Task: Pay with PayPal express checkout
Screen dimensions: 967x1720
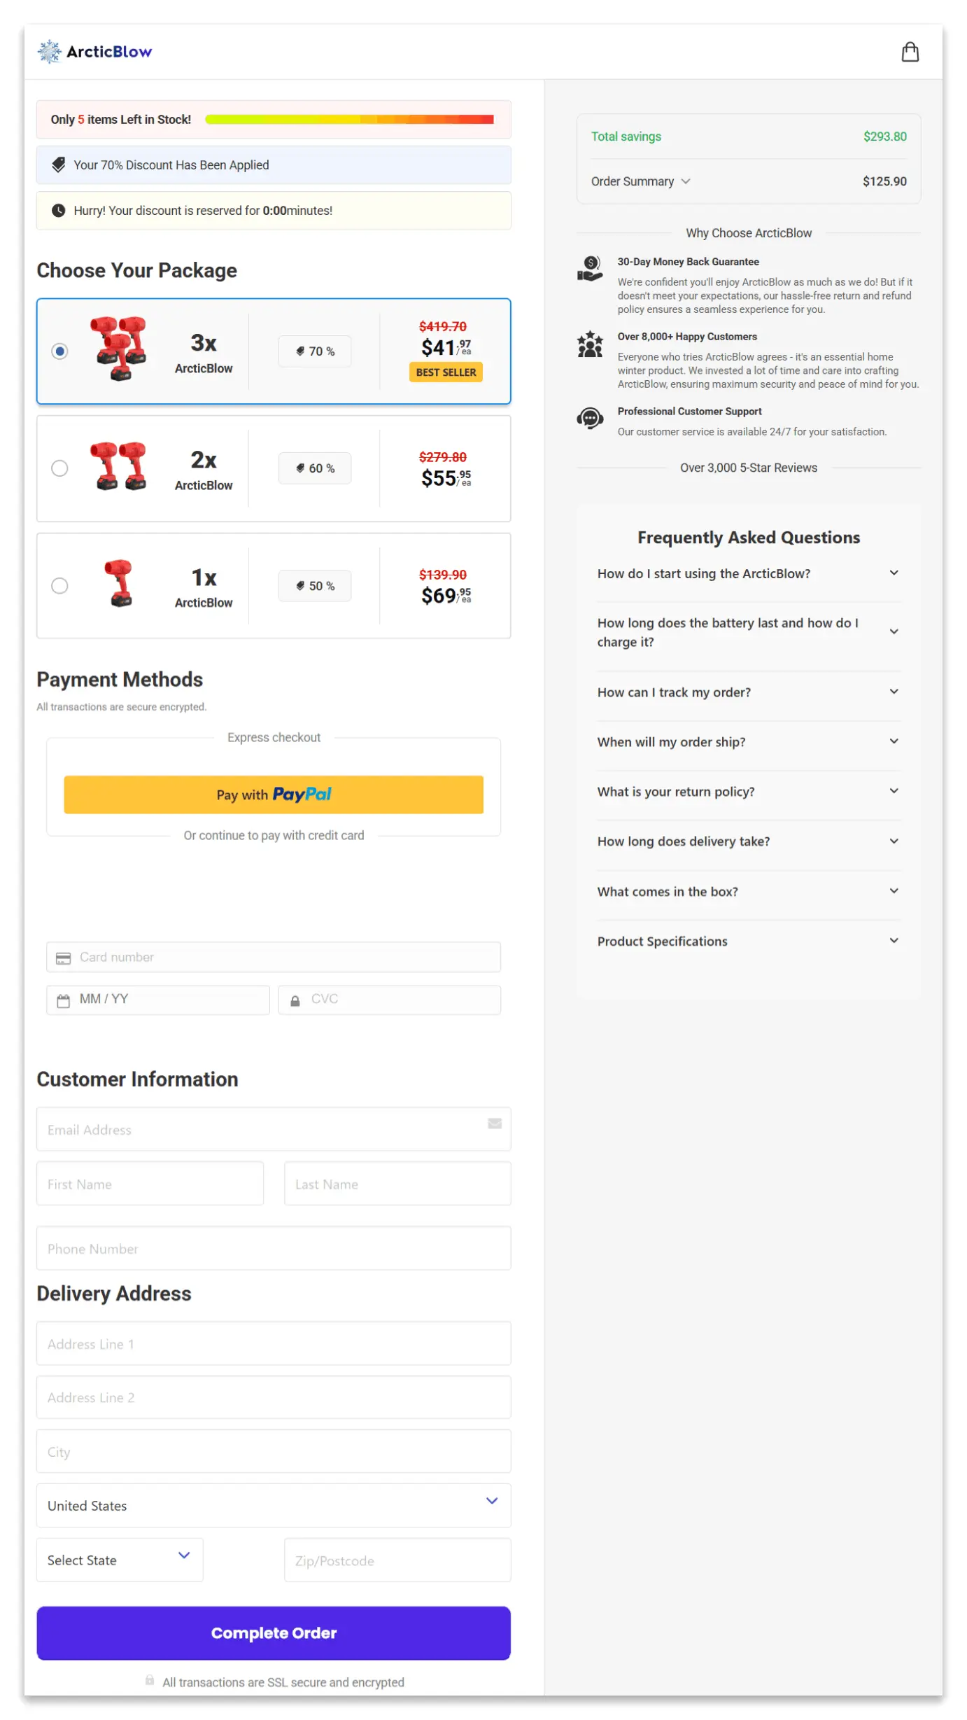Action: tap(274, 795)
